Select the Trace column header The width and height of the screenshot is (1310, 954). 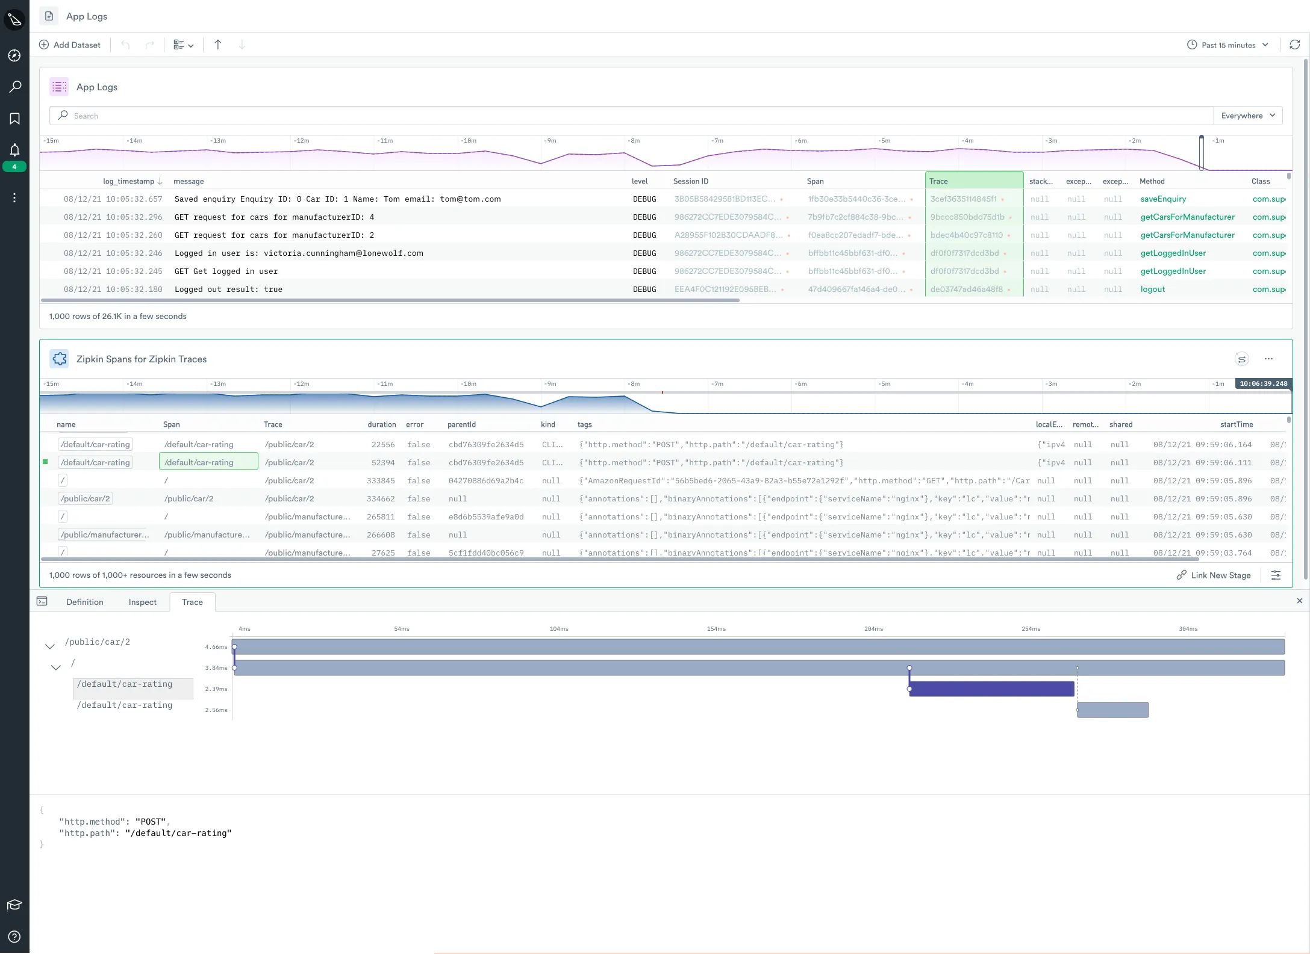click(974, 181)
